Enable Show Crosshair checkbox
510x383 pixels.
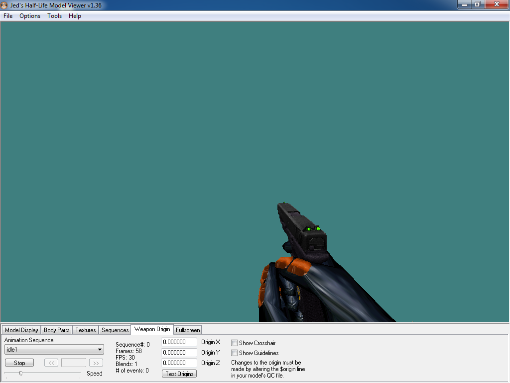[234, 343]
